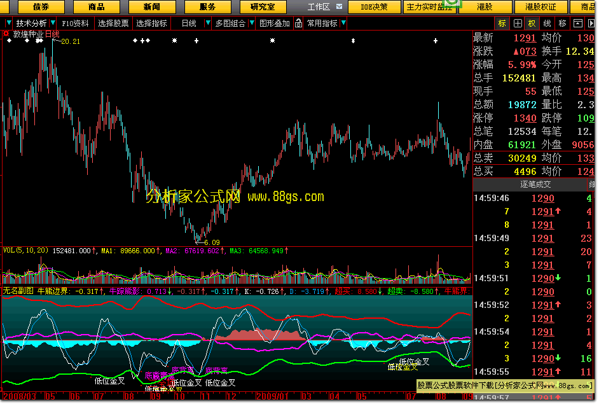Screen dimensions: 599x404
Task: Click the 最新 price value 1291
Action: click(525, 38)
